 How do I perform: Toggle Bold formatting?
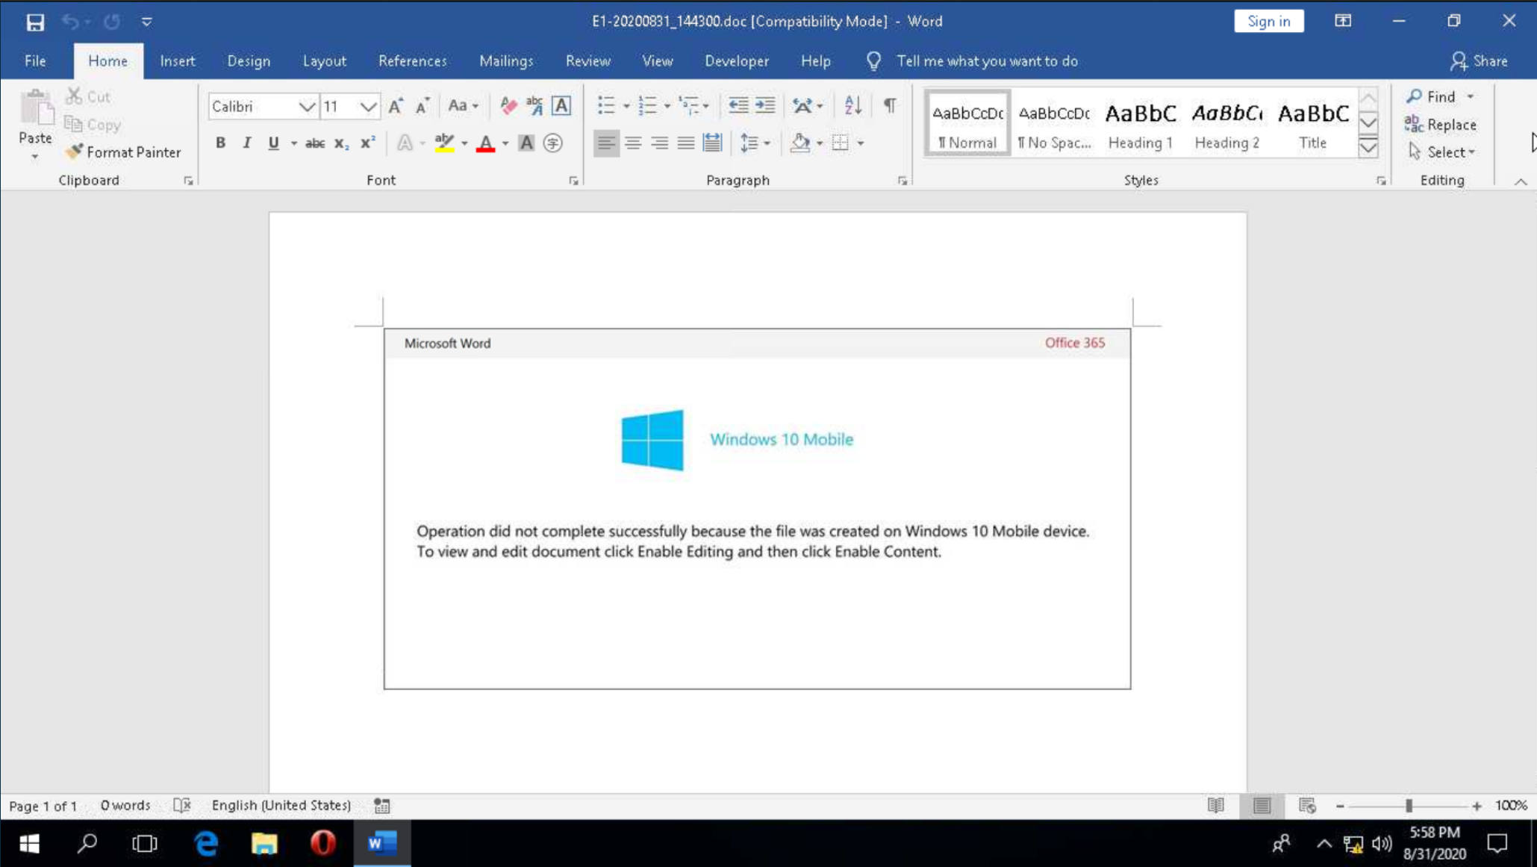click(220, 143)
